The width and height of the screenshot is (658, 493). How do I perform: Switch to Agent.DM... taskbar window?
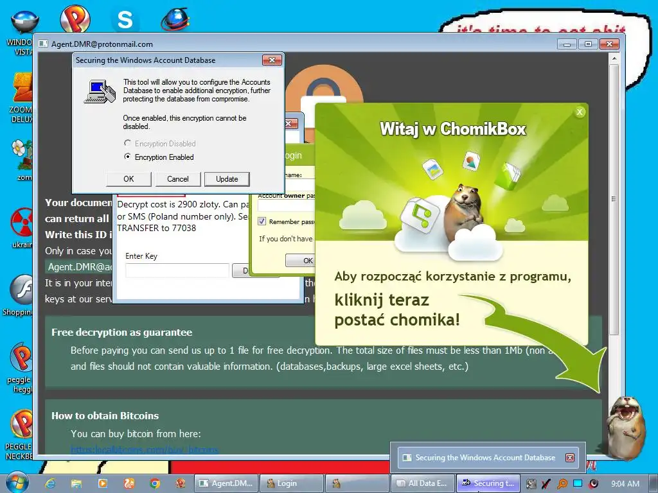coord(226,483)
